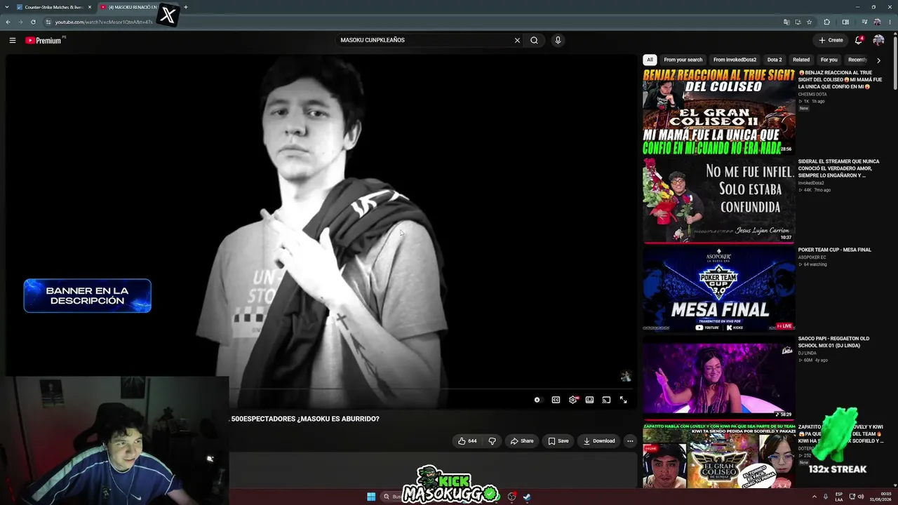The width and height of the screenshot is (898, 505).
Task: Open the Poker Team Cup Mesa Final thumbnail
Action: [x=719, y=288]
